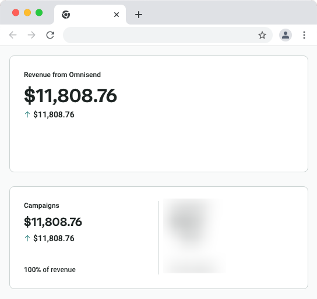Click the 100% of revenue label
The image size is (317, 299).
[50, 270]
